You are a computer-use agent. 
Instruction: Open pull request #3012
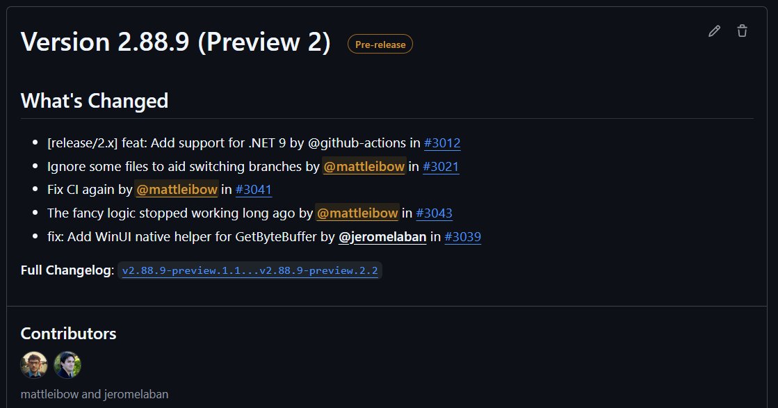[442, 143]
